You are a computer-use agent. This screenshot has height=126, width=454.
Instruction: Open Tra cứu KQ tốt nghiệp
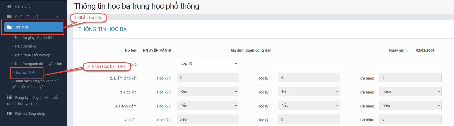[x=32, y=55]
